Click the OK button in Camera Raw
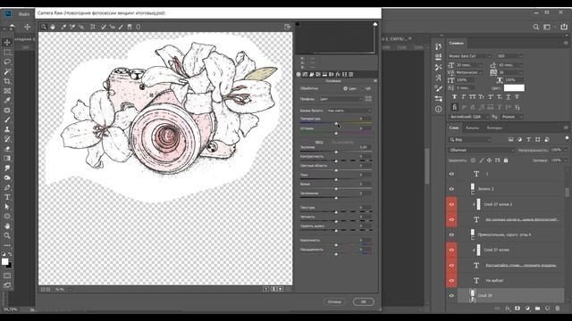This screenshot has width=572, height=321. (x=364, y=301)
